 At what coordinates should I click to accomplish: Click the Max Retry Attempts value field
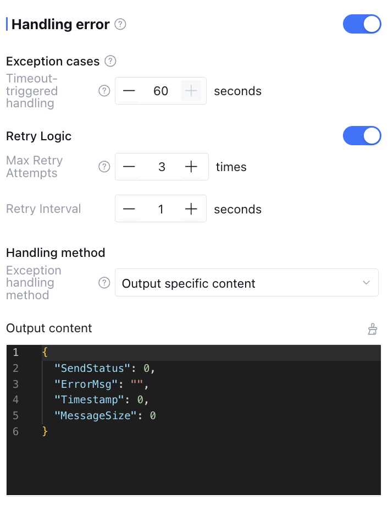(161, 167)
